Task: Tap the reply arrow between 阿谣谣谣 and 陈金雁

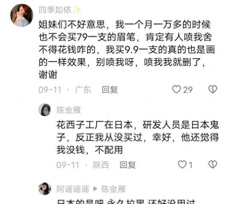Action: coord(95,189)
